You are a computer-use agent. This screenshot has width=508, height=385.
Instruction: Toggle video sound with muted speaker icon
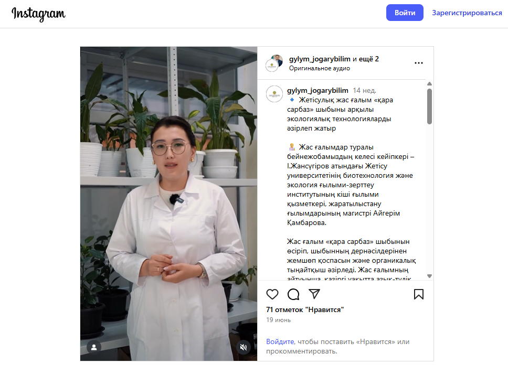click(x=244, y=347)
